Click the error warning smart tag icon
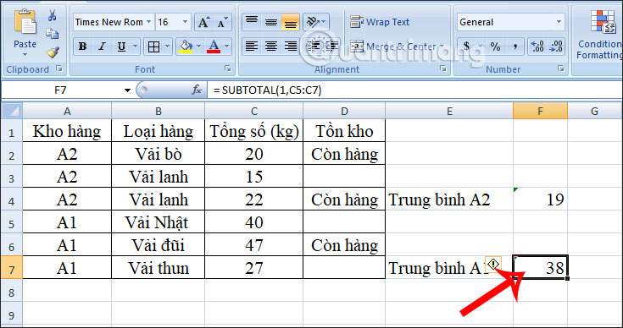Screen dimensions: 623x328 click(493, 265)
